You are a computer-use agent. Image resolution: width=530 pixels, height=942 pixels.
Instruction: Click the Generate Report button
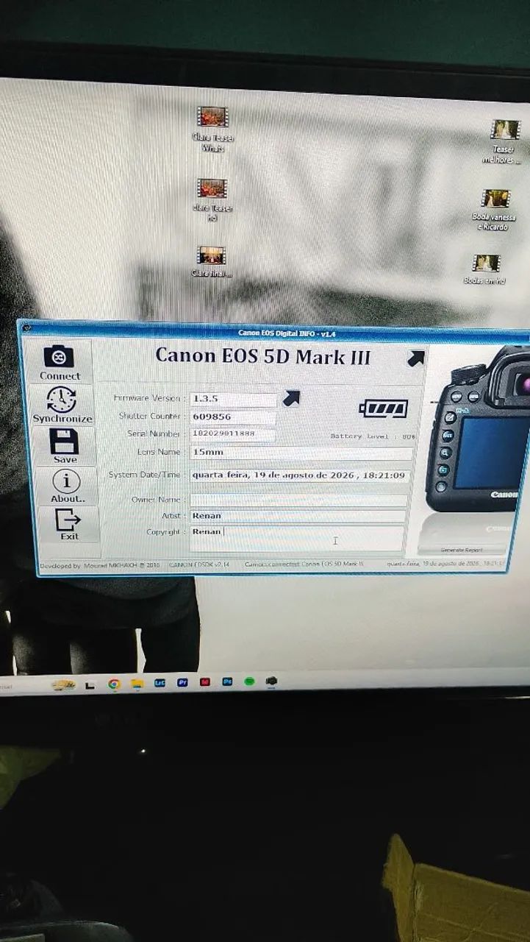(463, 550)
